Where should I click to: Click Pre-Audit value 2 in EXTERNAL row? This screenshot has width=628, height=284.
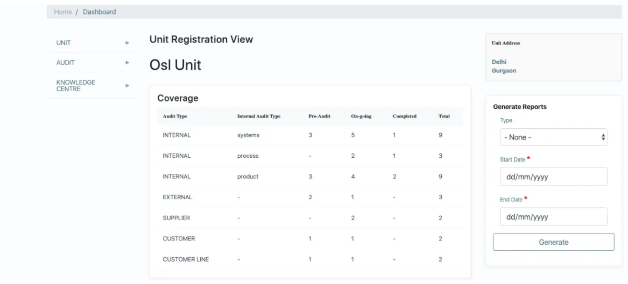point(311,198)
